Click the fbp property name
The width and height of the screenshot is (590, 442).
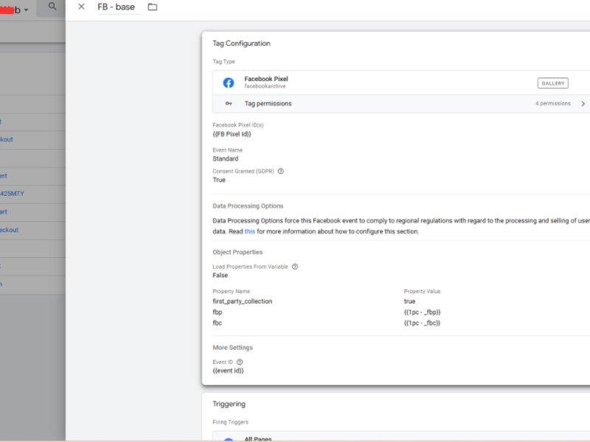coord(218,312)
